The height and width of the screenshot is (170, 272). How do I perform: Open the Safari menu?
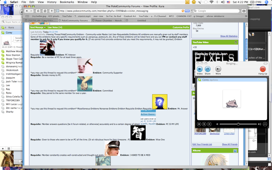14,2
